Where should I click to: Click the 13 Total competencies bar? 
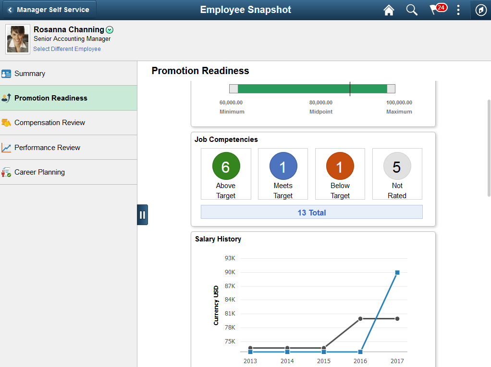(312, 212)
